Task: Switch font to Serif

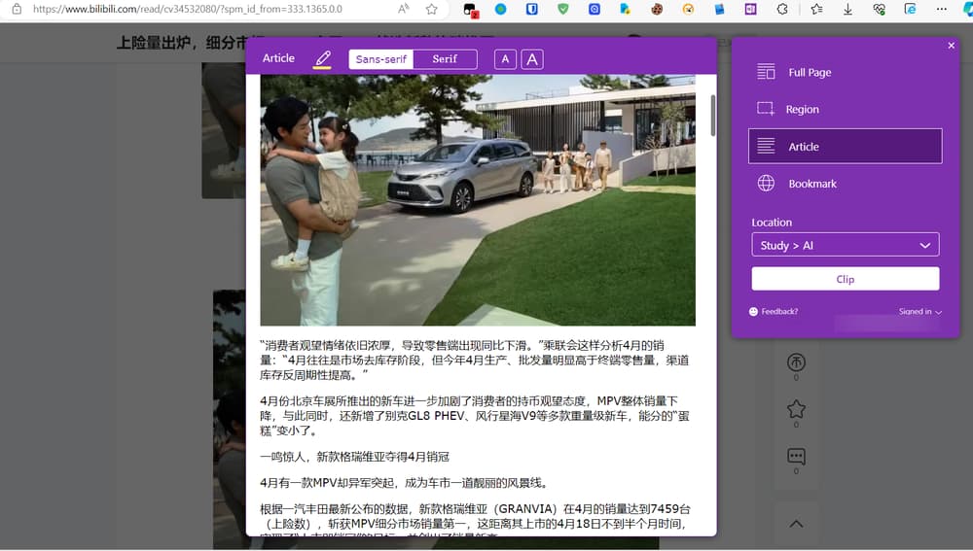Action: click(445, 59)
